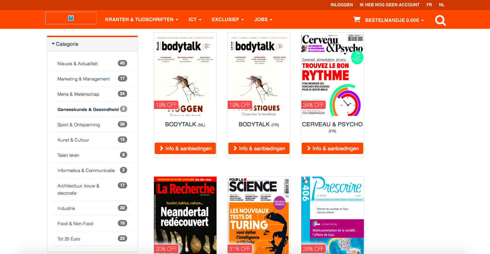Image resolution: width=490 pixels, height=254 pixels.
Task: Click the Inloggen link
Action: click(342, 5)
